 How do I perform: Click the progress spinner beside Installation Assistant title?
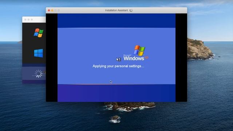131,11
